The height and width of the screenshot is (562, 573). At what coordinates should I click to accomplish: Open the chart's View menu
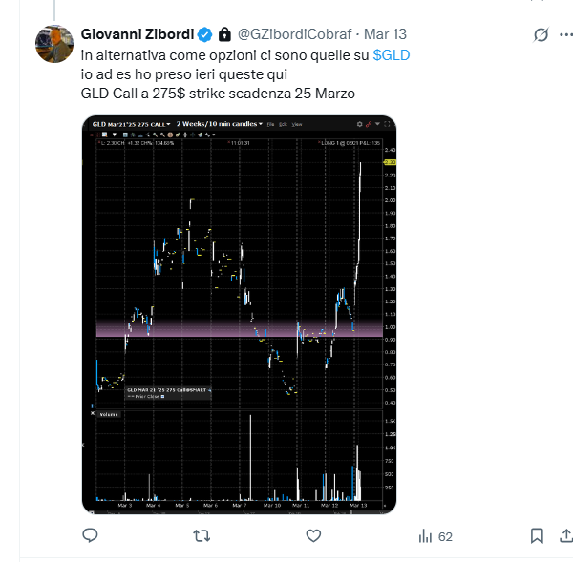click(297, 125)
